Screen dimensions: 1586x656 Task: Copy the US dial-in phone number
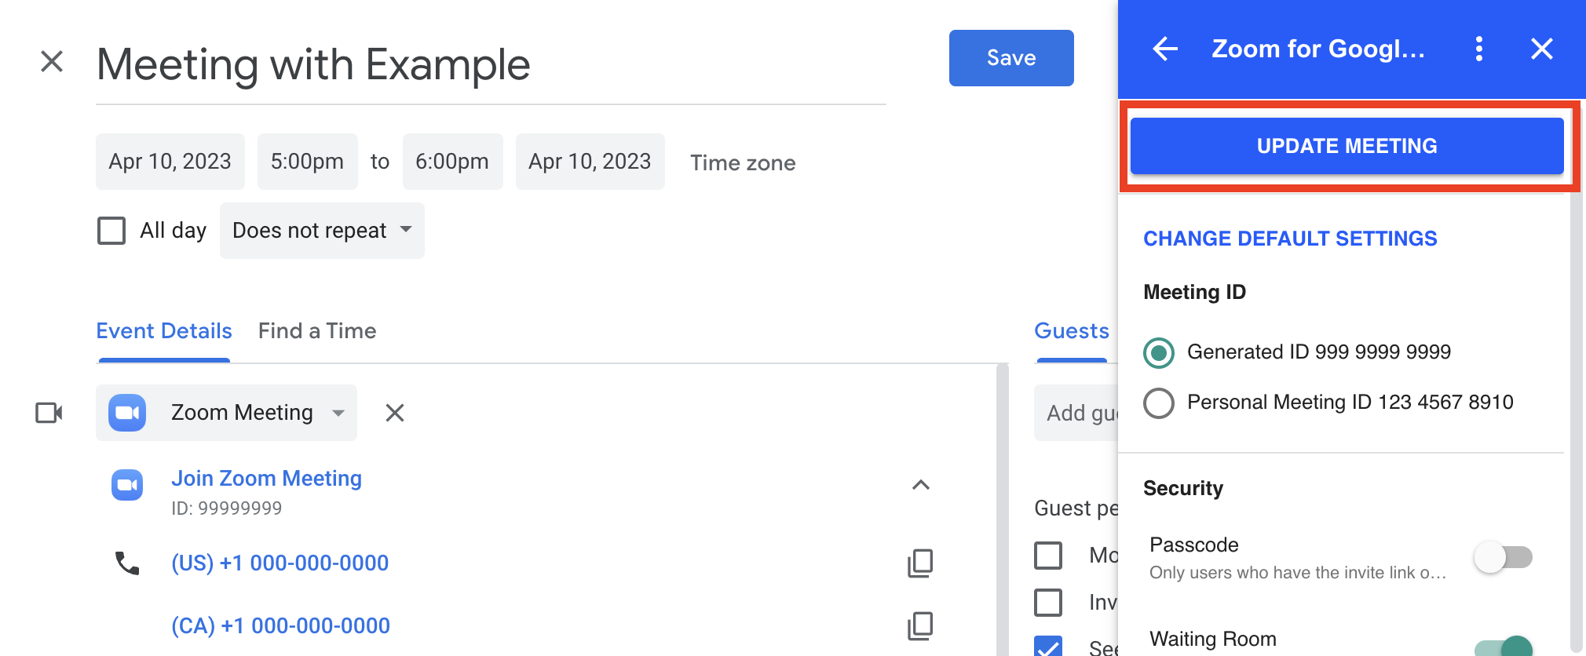tap(920, 563)
